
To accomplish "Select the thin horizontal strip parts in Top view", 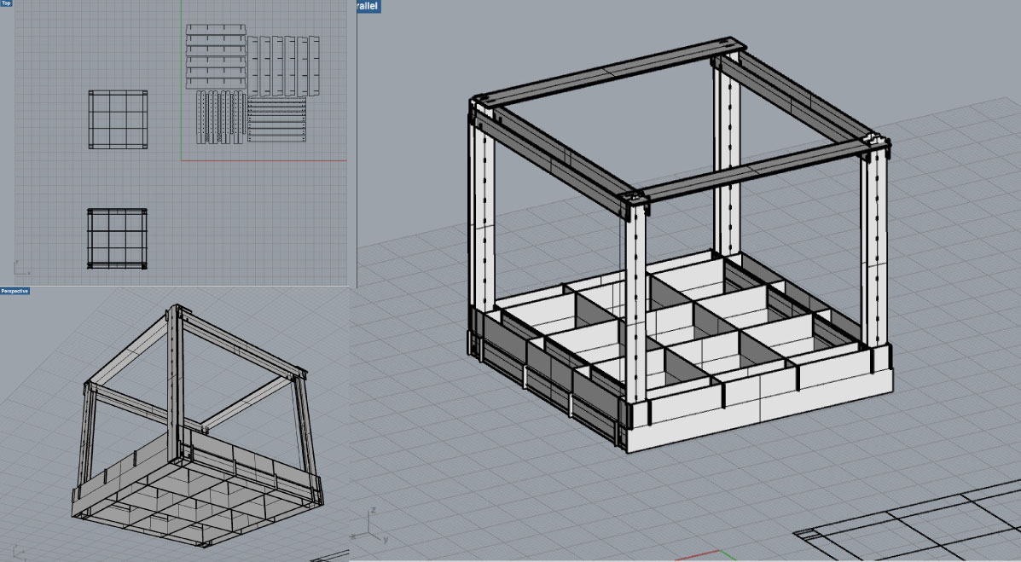I will (x=276, y=120).
